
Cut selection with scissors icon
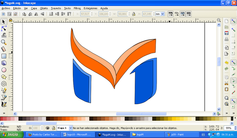click(226, 83)
